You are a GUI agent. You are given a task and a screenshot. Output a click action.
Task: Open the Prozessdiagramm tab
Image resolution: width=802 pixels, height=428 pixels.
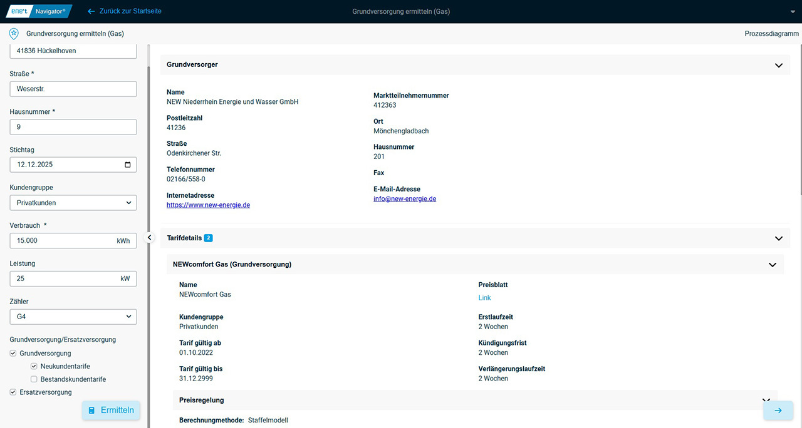tap(771, 34)
